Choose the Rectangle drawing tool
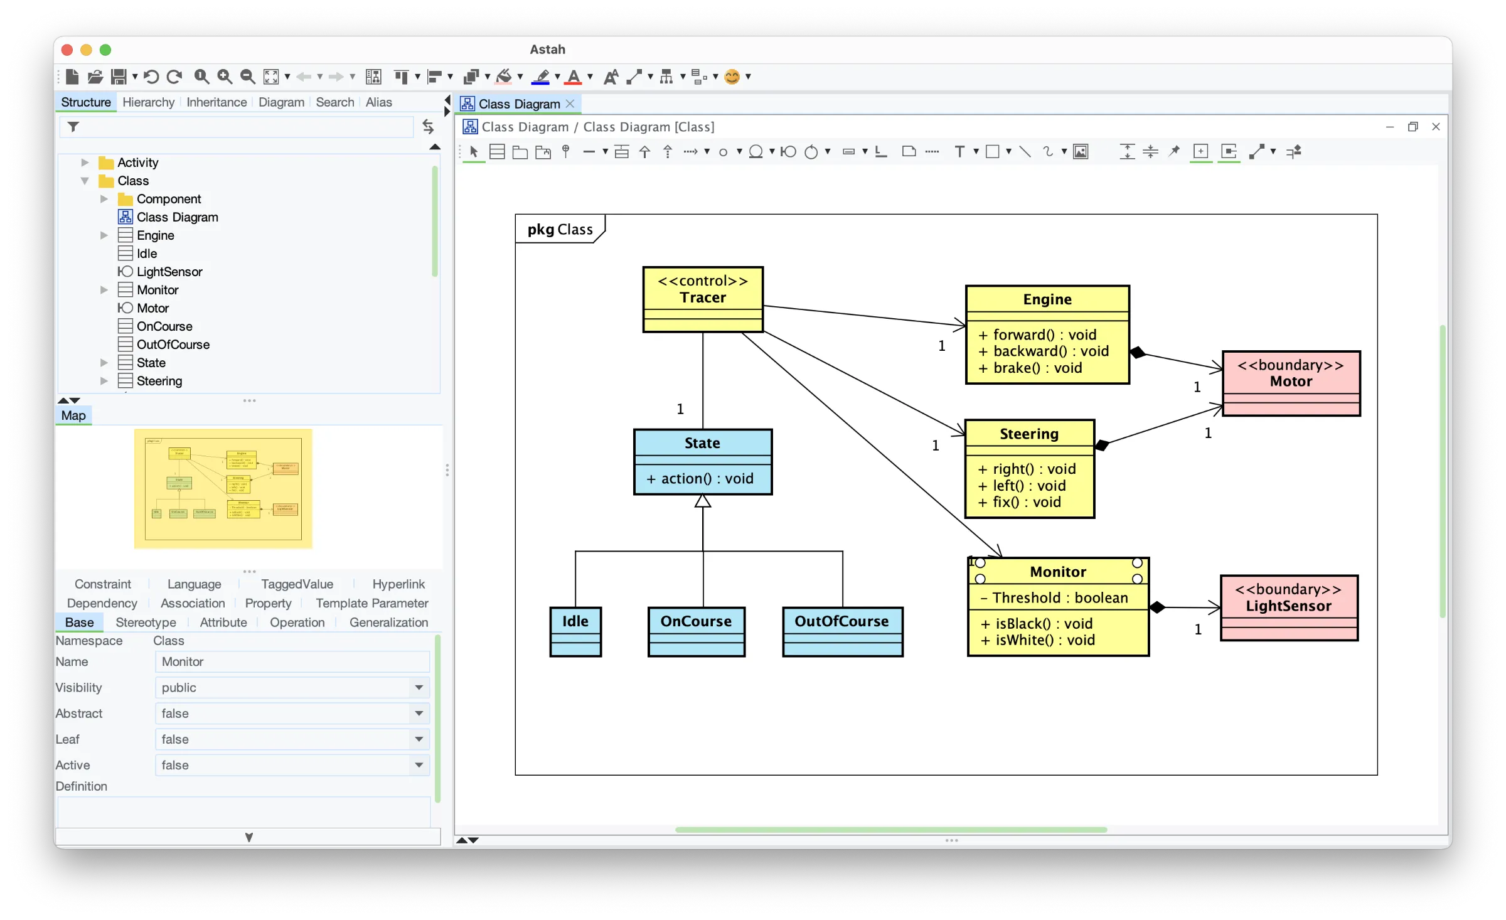 [x=993, y=151]
